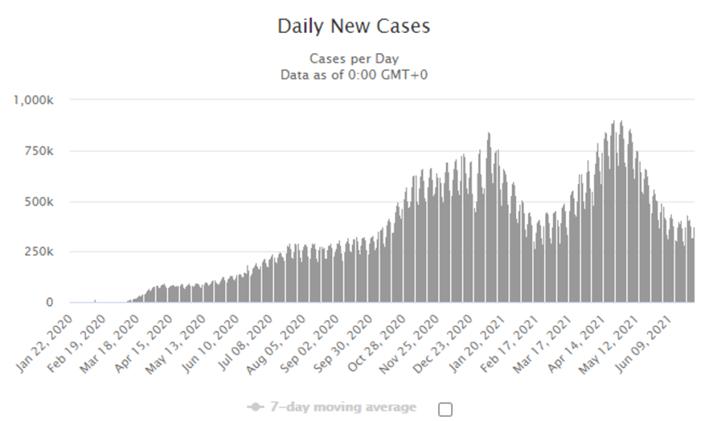Select the Daily New Cases chart title

pos(354,26)
